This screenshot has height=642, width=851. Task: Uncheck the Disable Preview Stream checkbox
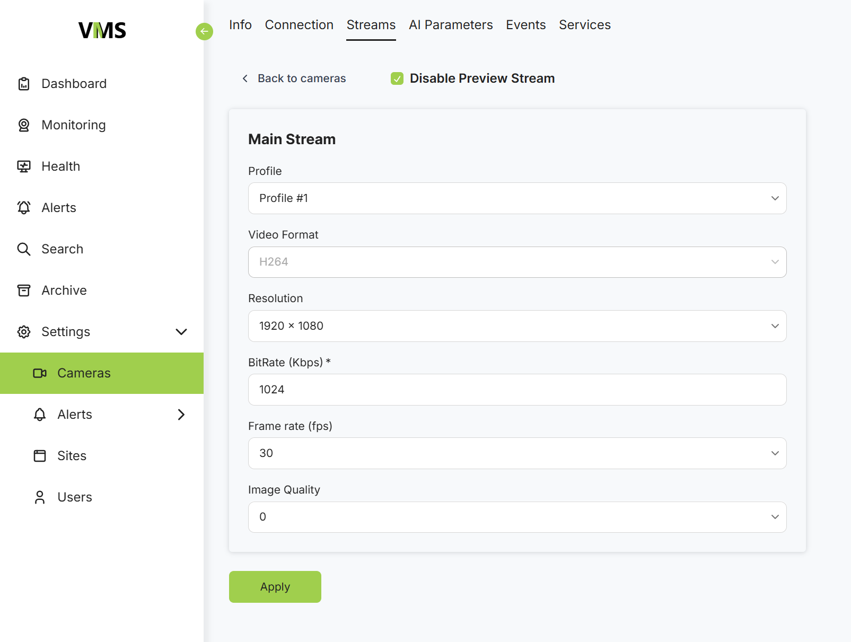[x=397, y=79]
